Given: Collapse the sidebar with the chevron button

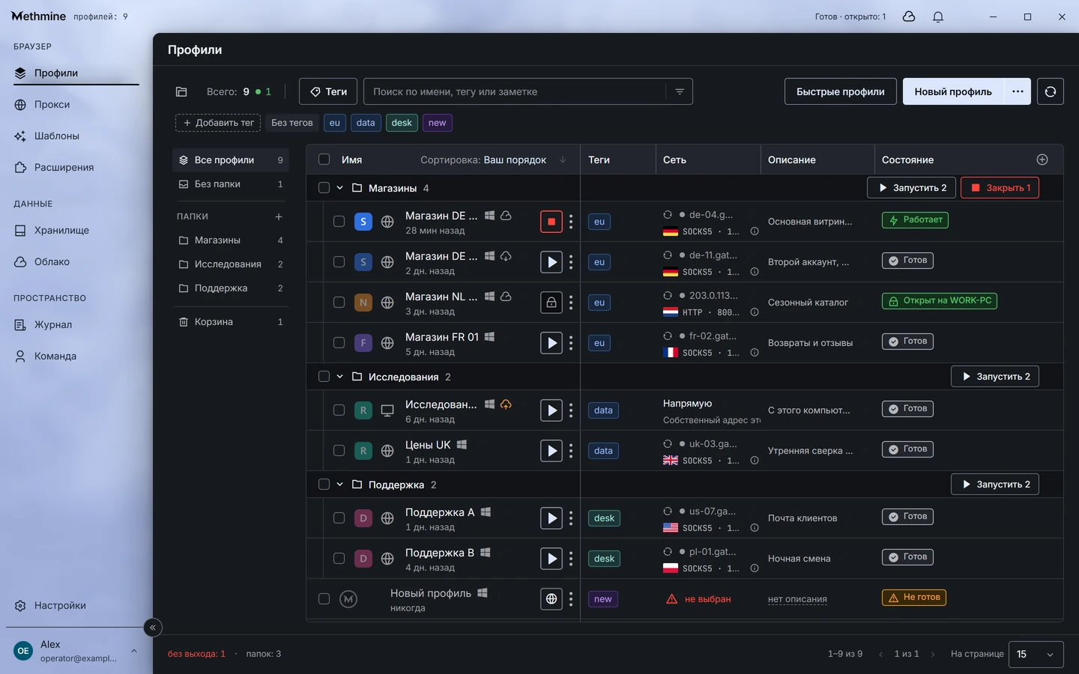Looking at the screenshot, I should [x=152, y=628].
